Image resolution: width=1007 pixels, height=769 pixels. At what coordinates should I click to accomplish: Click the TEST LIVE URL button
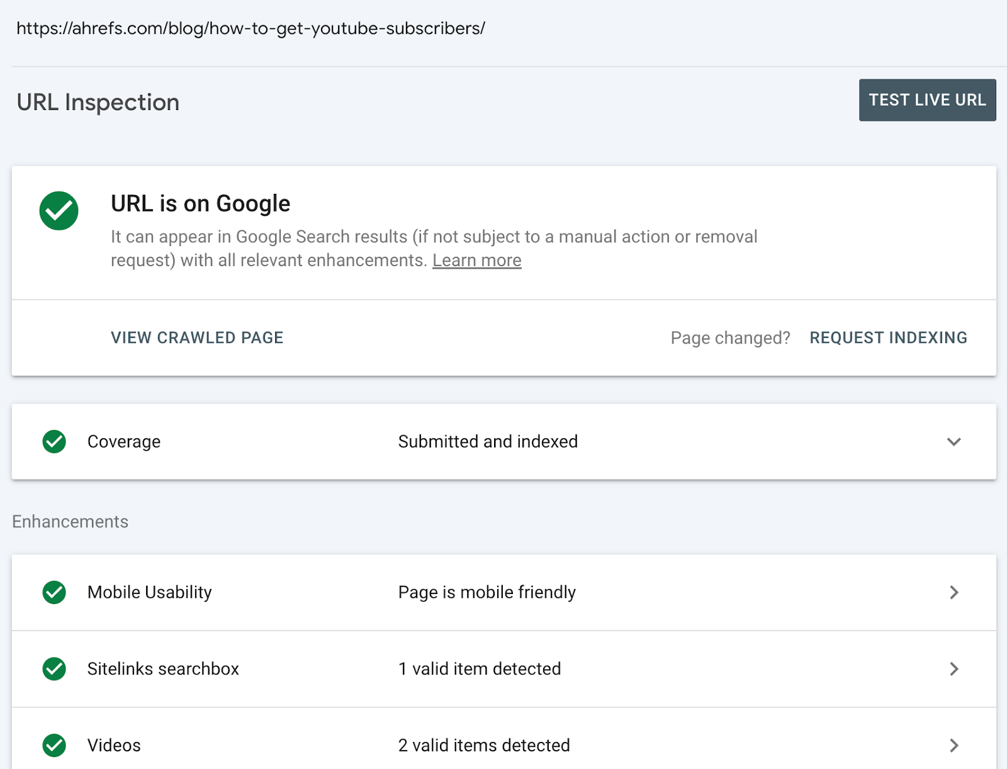927,100
